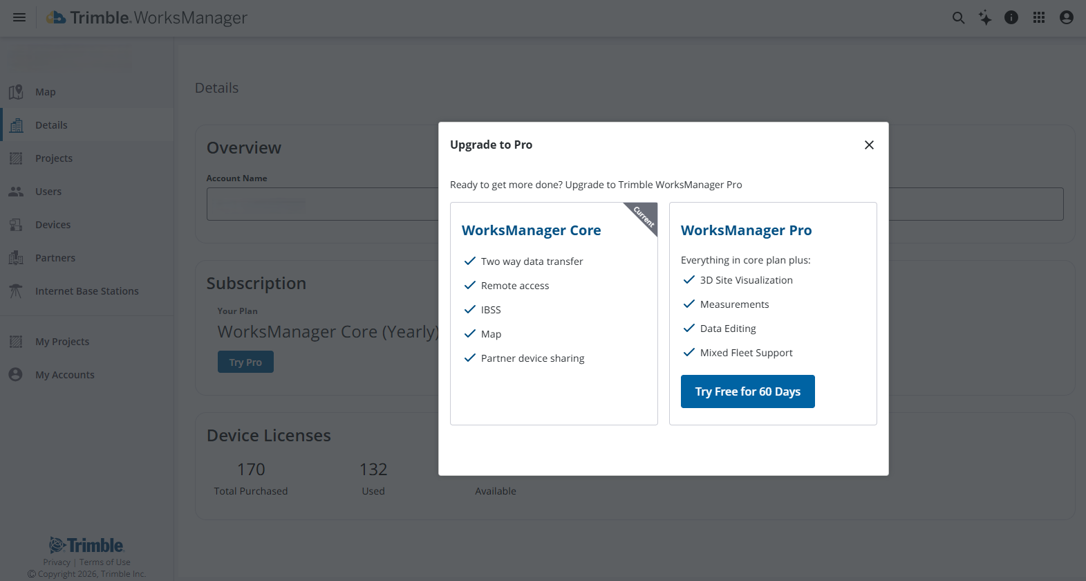
Task: Open the AI sparkle assistant icon
Action: [985, 18]
